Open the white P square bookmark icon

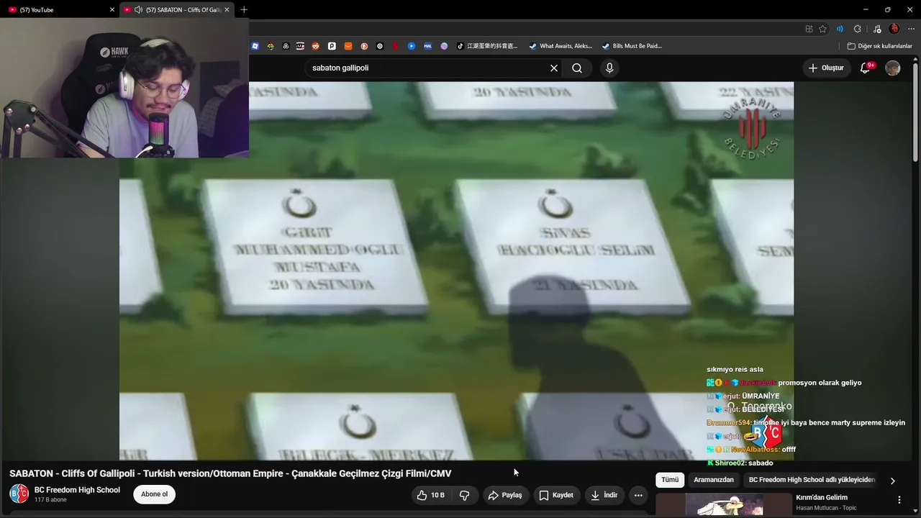[x=332, y=46]
